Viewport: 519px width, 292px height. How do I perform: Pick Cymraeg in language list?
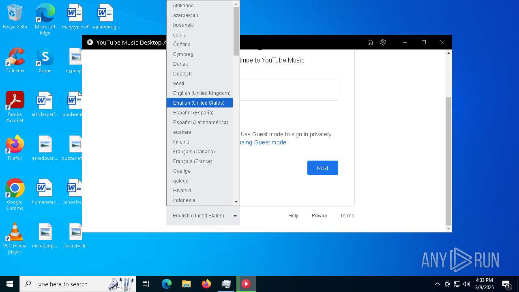(199, 54)
